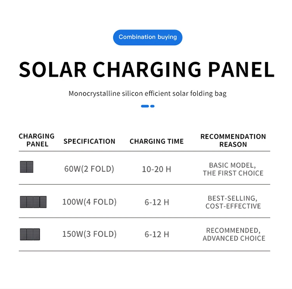Click the 10-20 H charging time
Screen dimensions: 292x289
157,169
